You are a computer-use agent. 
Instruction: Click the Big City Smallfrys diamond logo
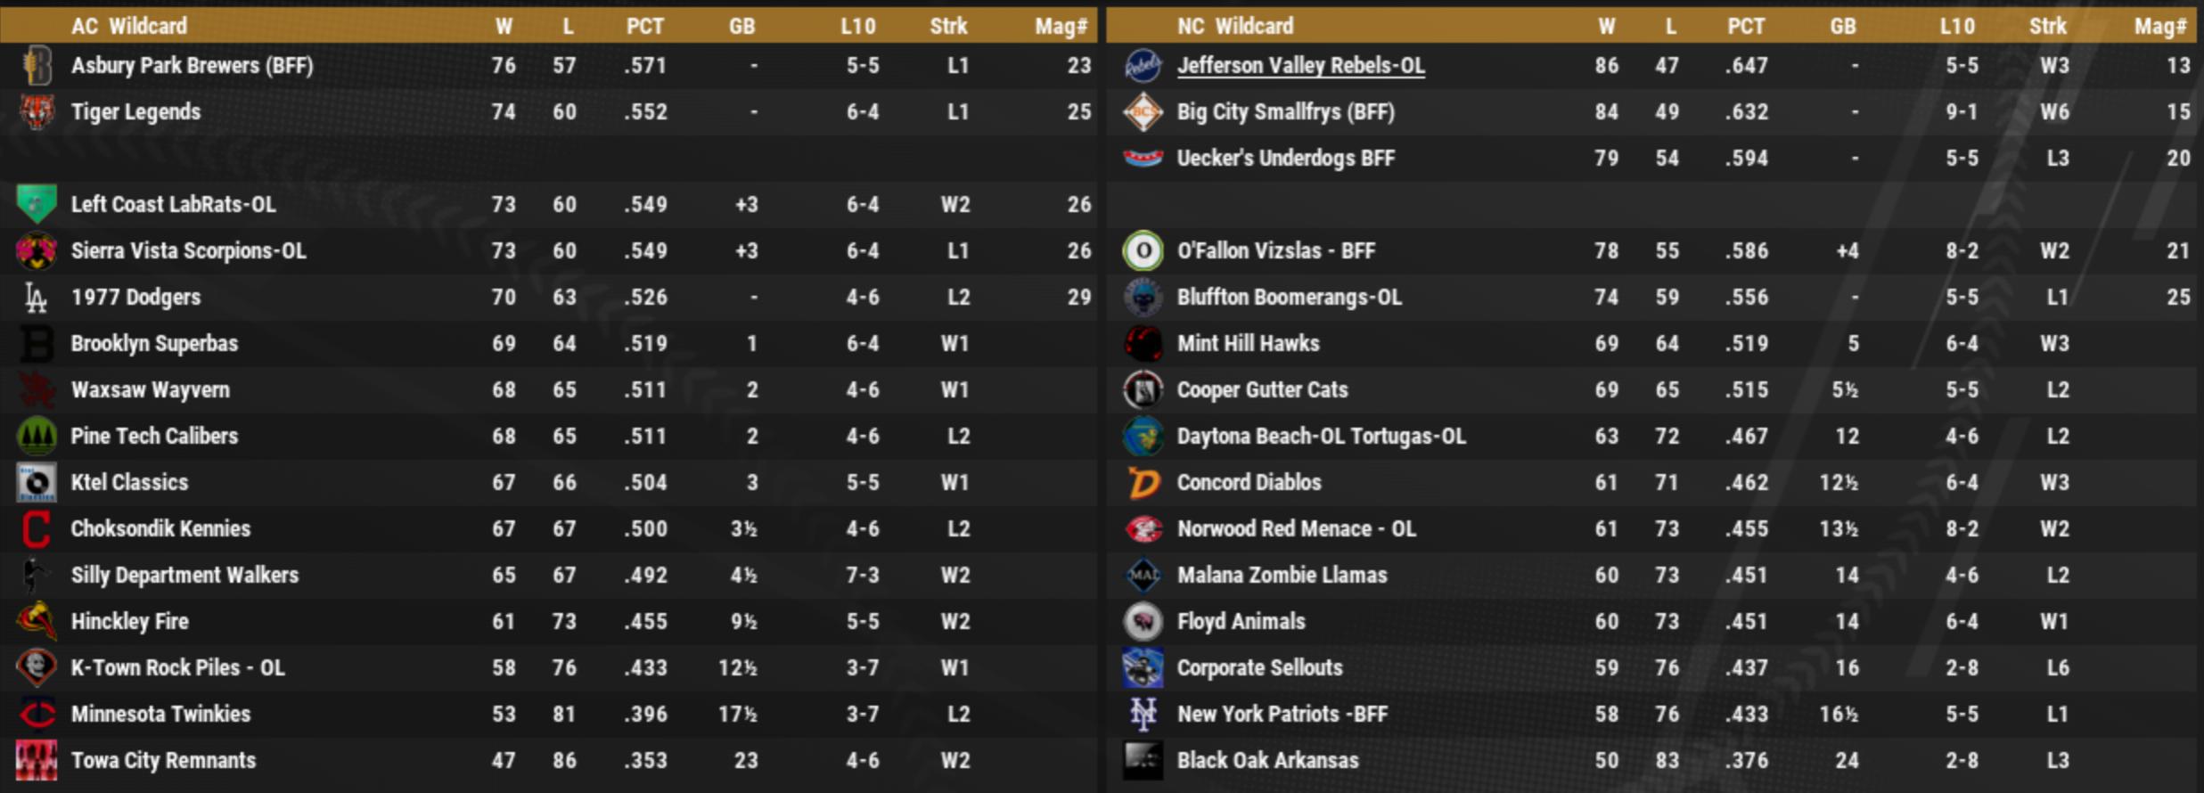click(1143, 112)
